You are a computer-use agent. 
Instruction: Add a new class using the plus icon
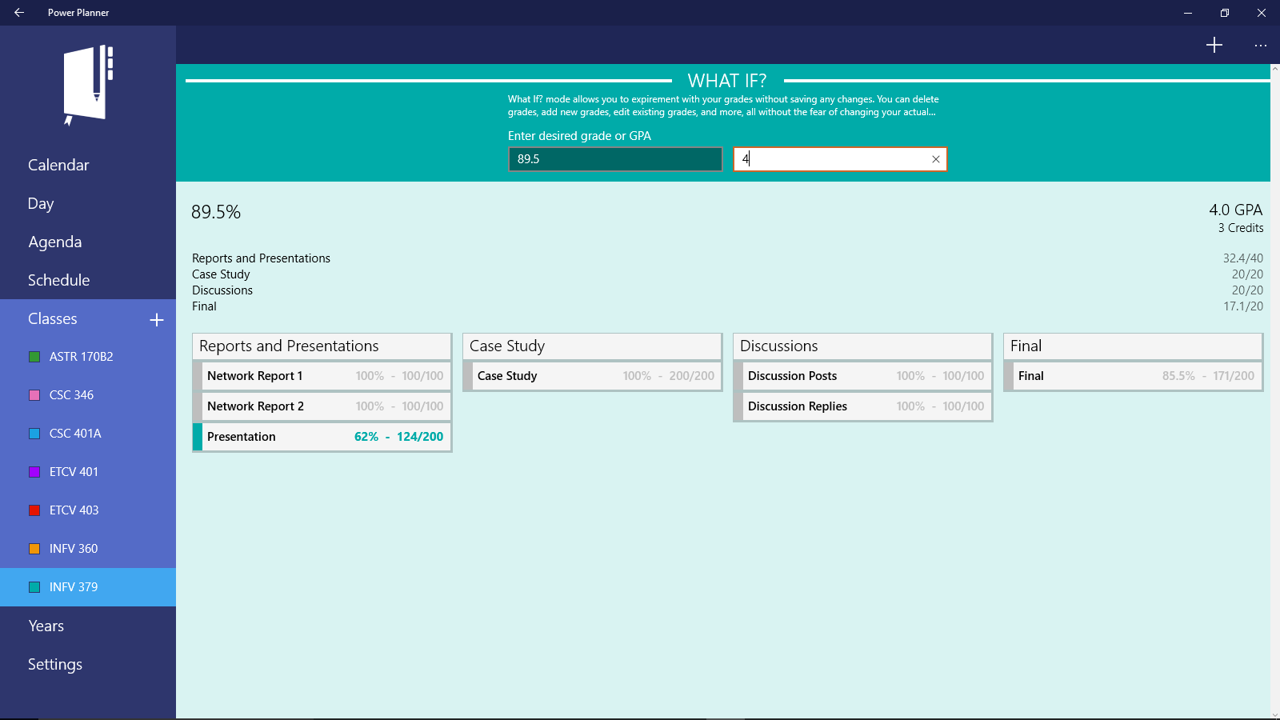157,319
